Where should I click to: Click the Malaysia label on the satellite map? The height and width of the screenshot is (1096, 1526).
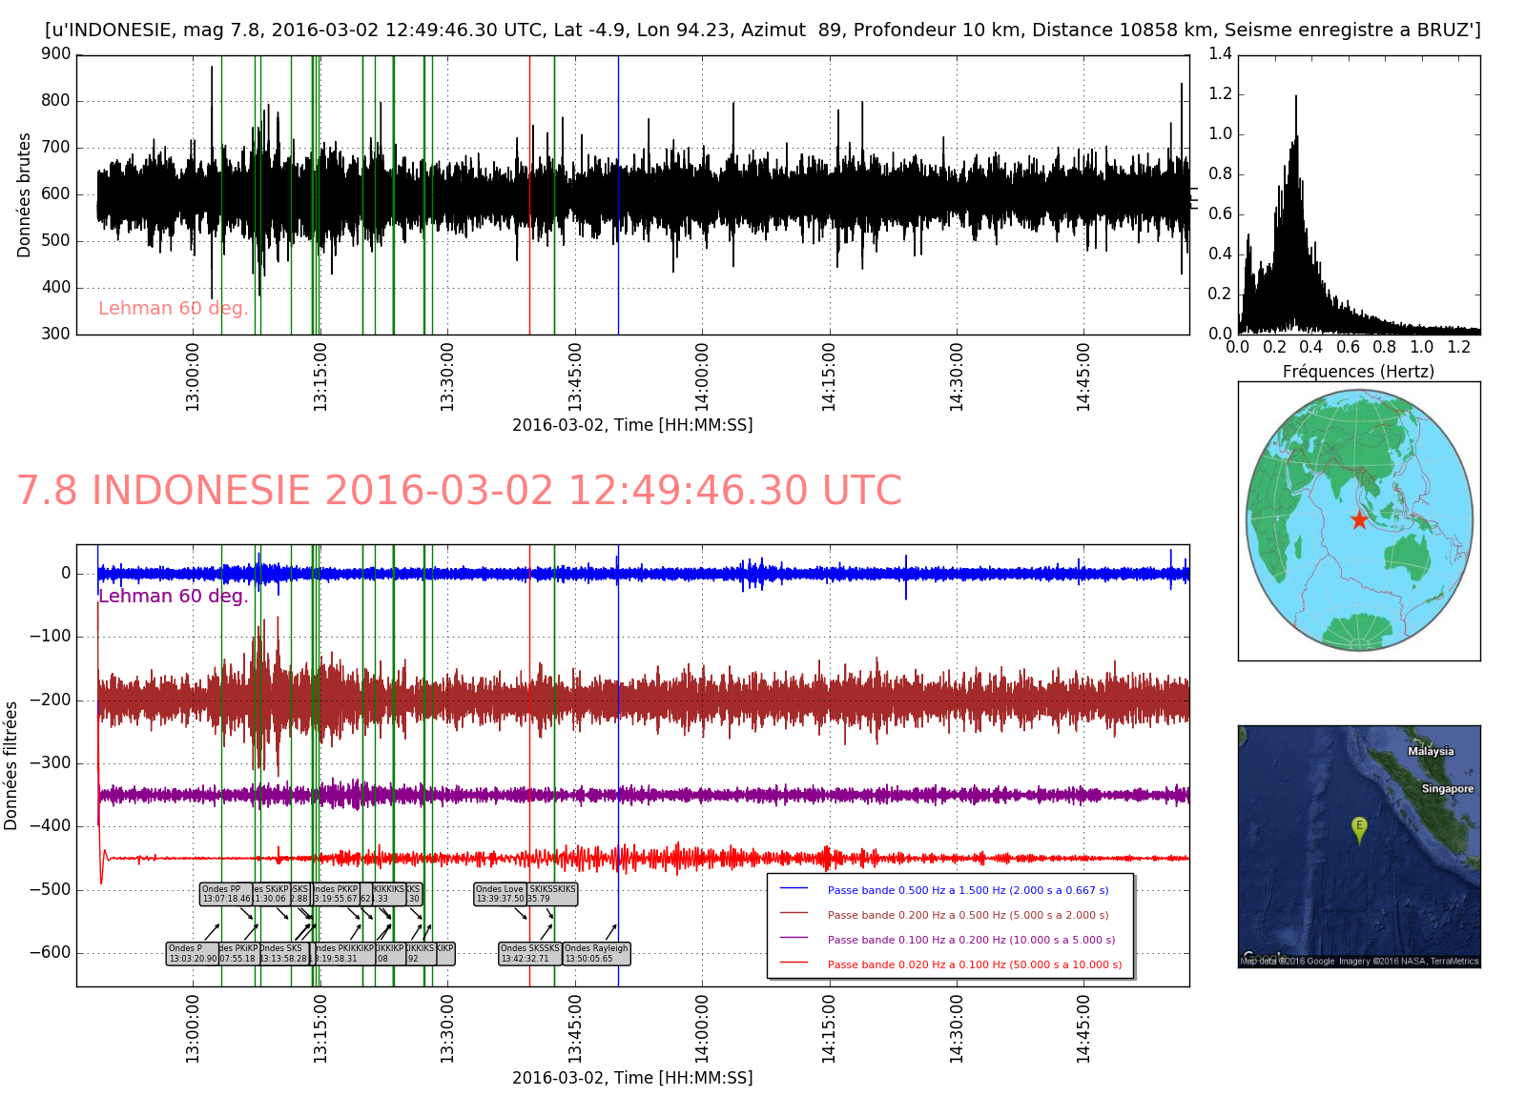[x=1431, y=751]
